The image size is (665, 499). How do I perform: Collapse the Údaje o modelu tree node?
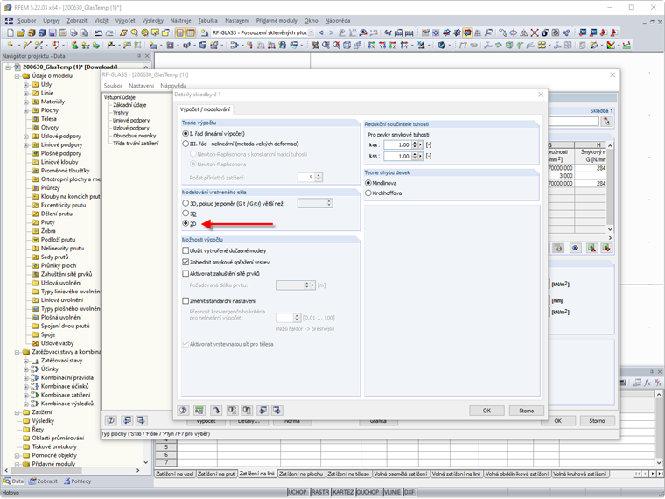pos(17,76)
